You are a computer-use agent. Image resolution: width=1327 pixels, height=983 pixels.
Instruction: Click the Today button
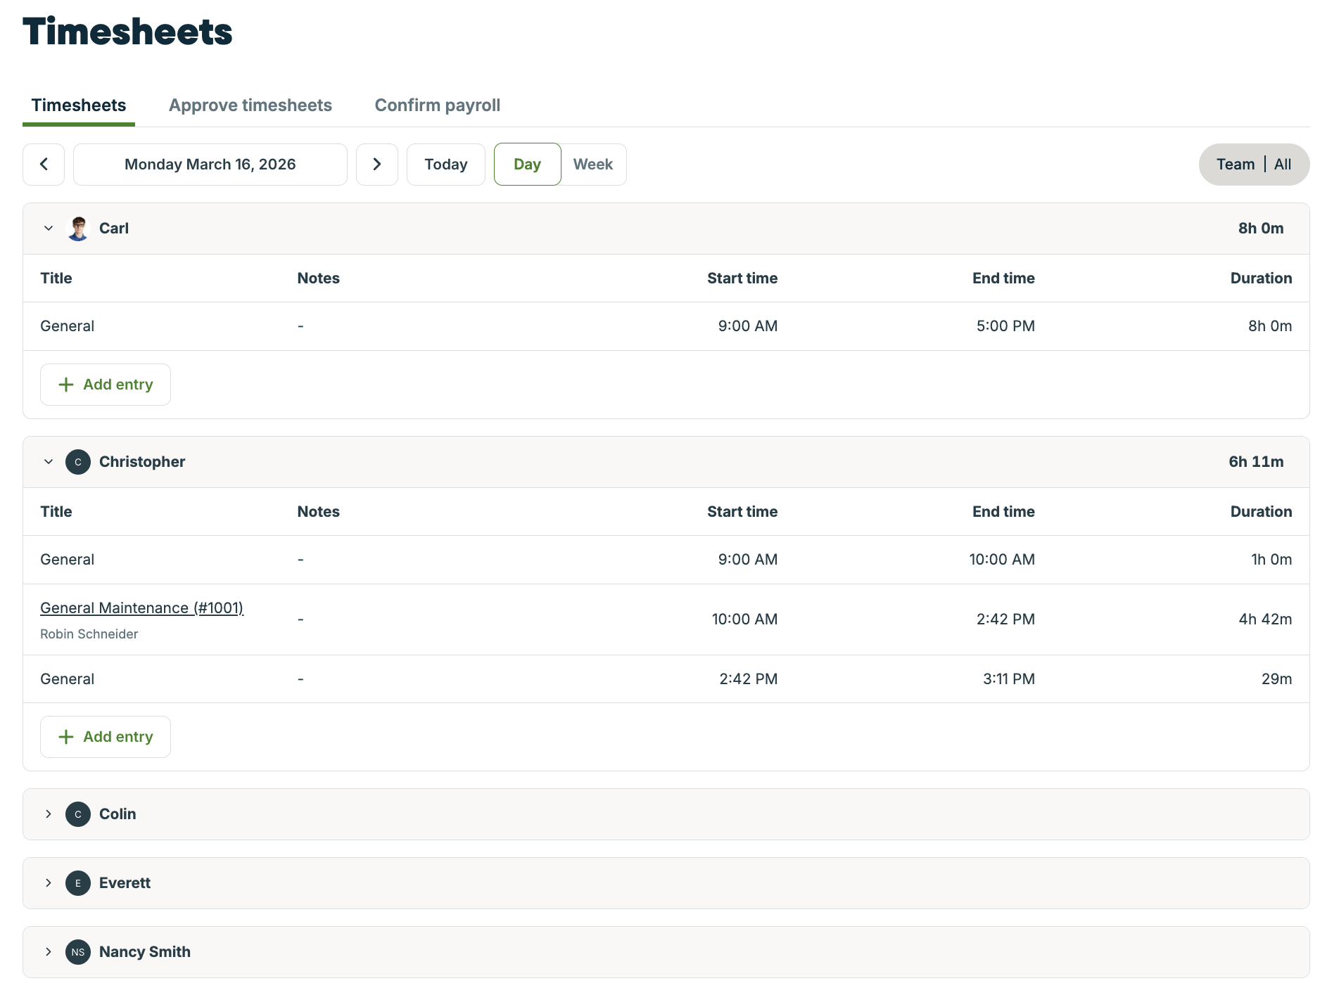[445, 164]
